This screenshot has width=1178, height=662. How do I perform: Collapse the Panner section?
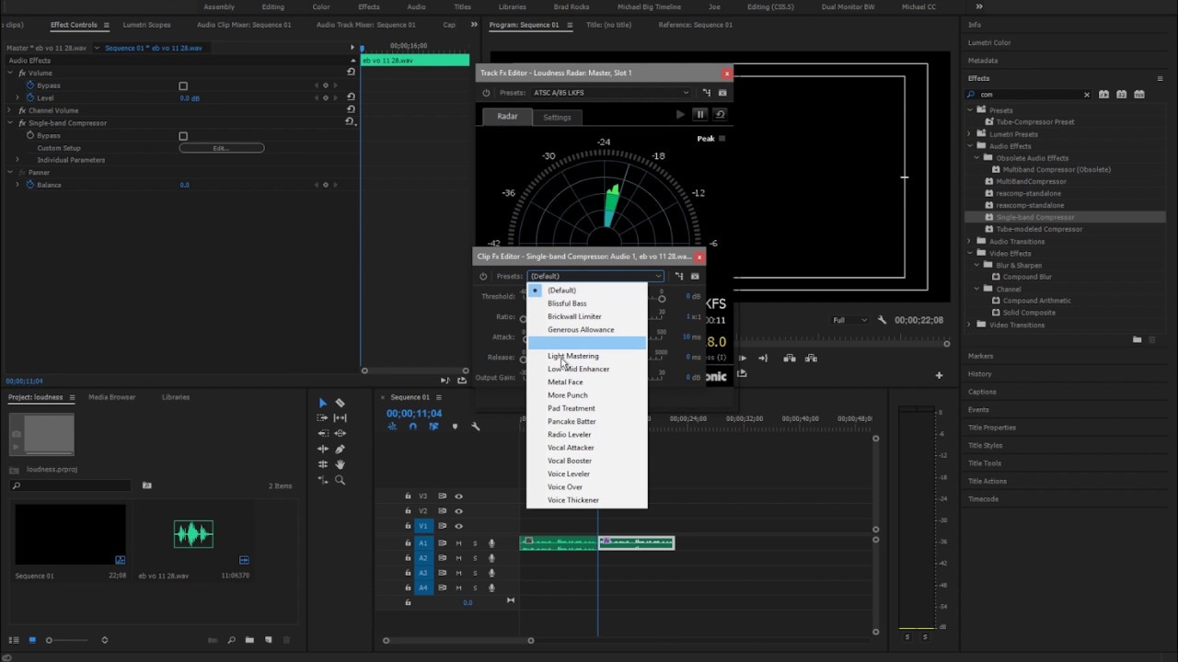pyautogui.click(x=11, y=172)
